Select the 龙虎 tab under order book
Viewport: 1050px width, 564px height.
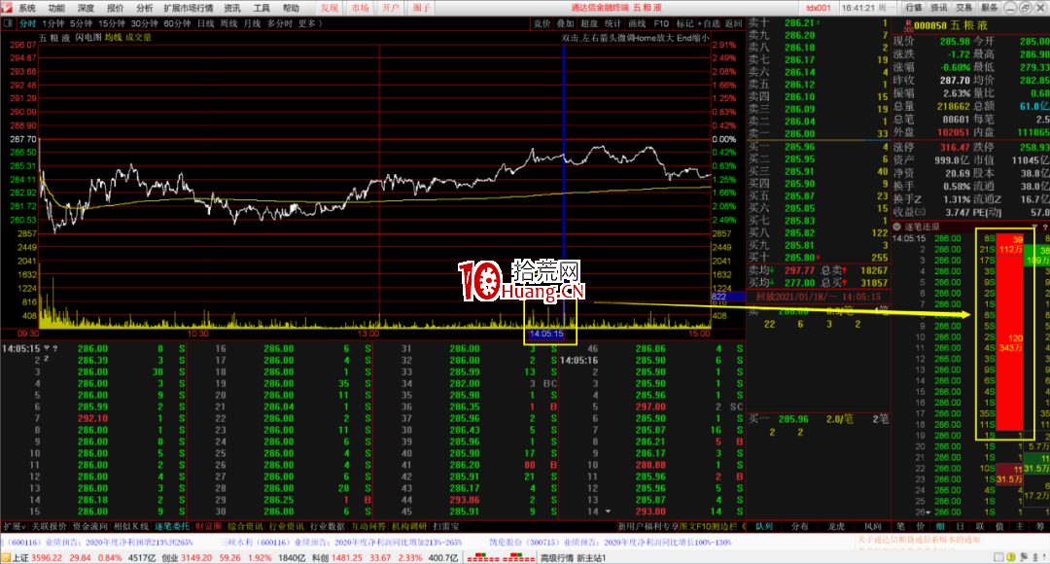[x=836, y=526]
